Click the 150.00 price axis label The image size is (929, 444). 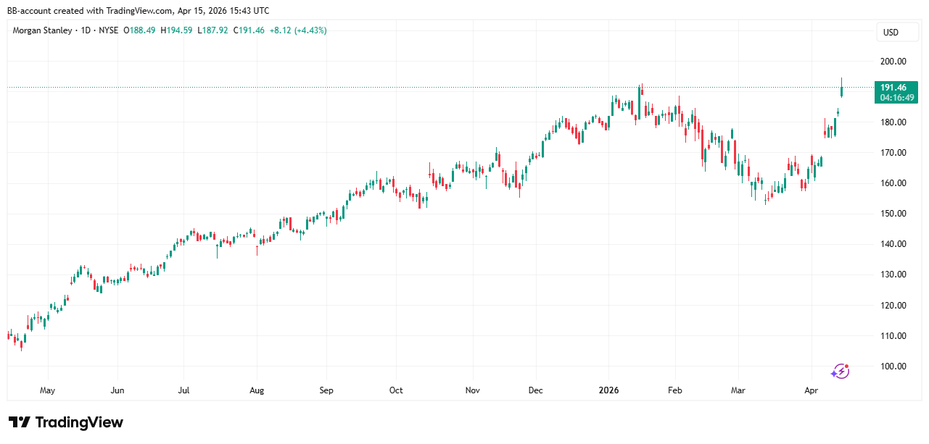pos(893,214)
